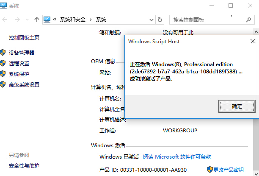Open 系统保护 link
The width and height of the screenshot is (259, 176).
click(19, 74)
